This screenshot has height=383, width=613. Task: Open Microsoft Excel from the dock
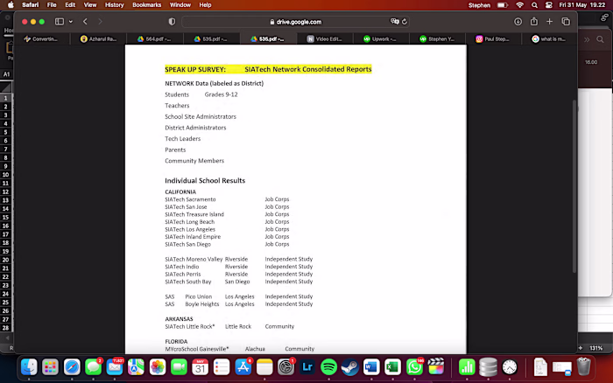pos(392,367)
